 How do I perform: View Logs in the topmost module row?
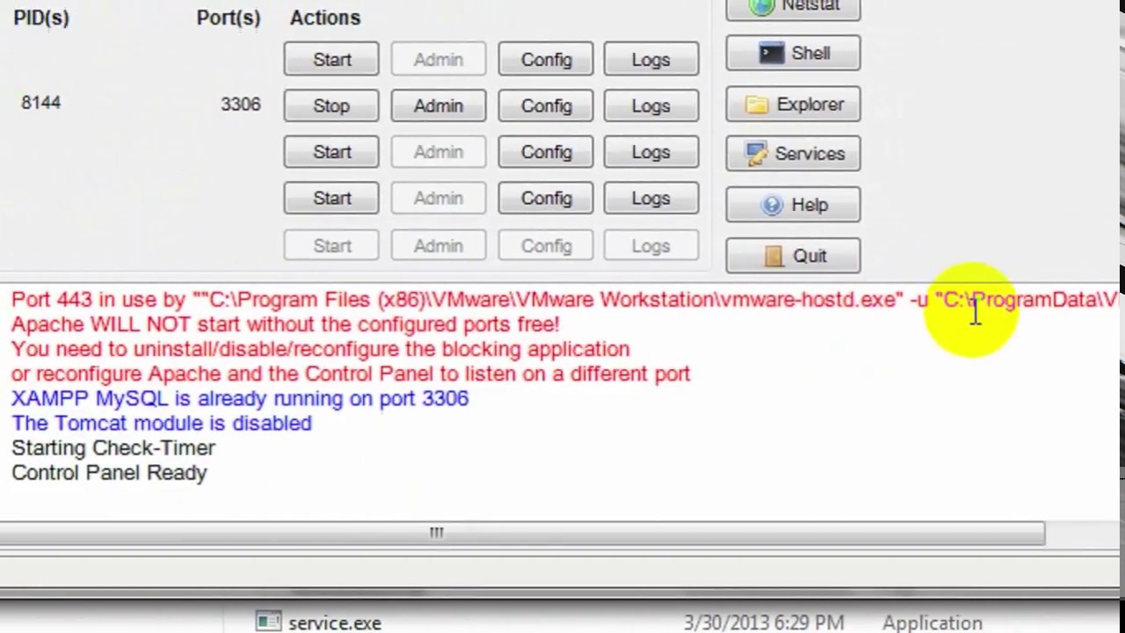650,60
